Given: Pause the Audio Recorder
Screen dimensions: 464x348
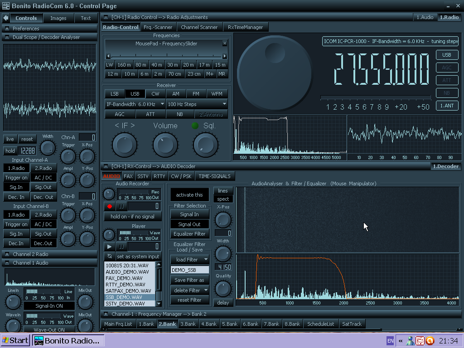Looking at the screenshot, I should pyautogui.click(x=121, y=207).
